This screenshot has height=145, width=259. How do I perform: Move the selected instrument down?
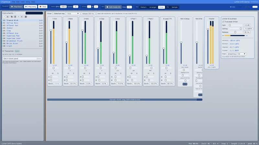pos(22,17)
